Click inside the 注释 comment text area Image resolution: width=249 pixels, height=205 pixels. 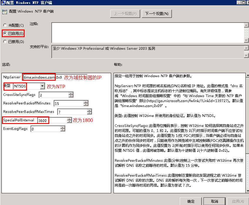click(x=148, y=33)
